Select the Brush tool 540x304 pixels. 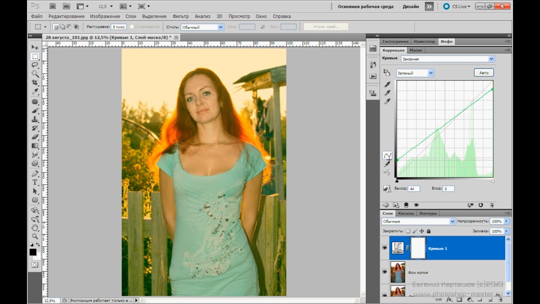point(35,111)
